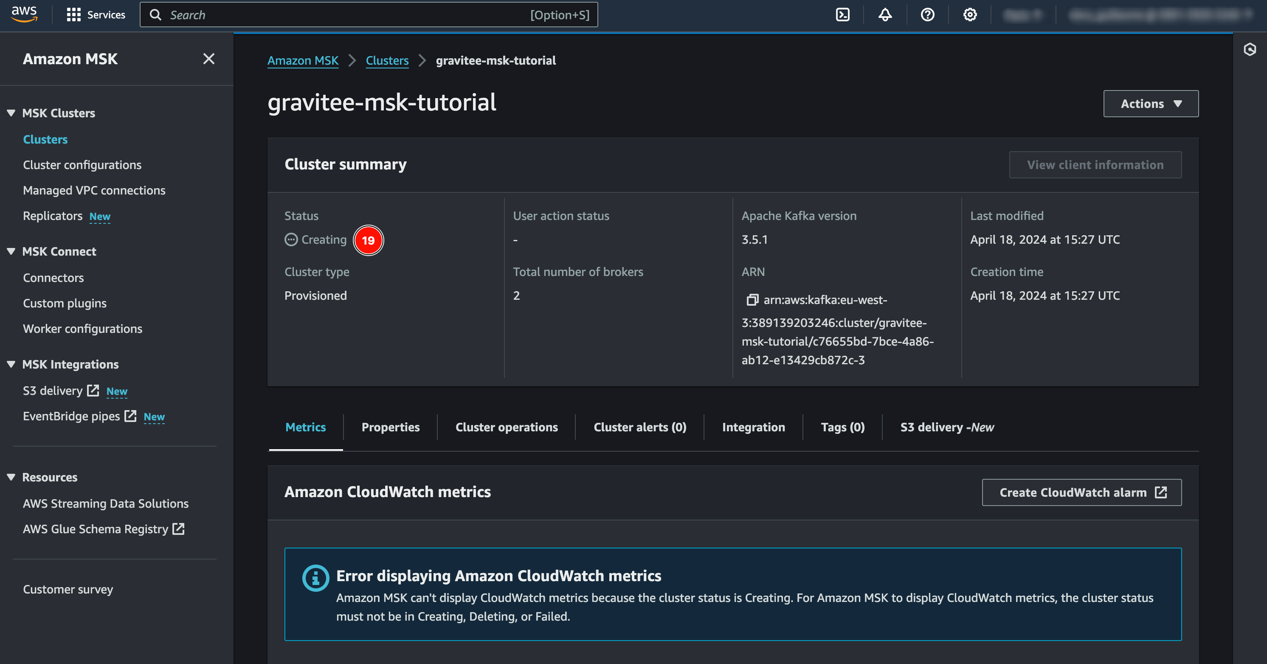Click the help question mark icon

point(928,14)
